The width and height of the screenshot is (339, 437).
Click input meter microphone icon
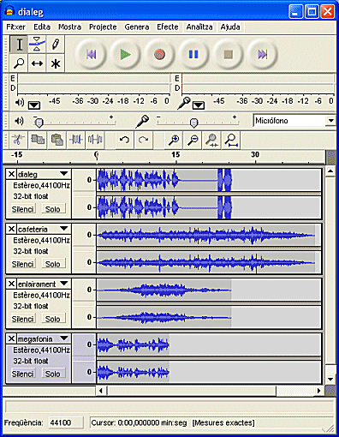point(184,103)
